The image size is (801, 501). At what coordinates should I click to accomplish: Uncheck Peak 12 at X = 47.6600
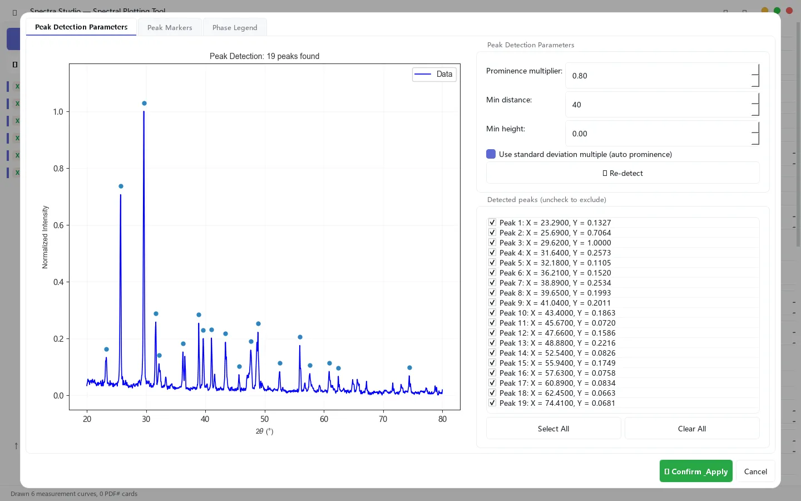(492, 332)
